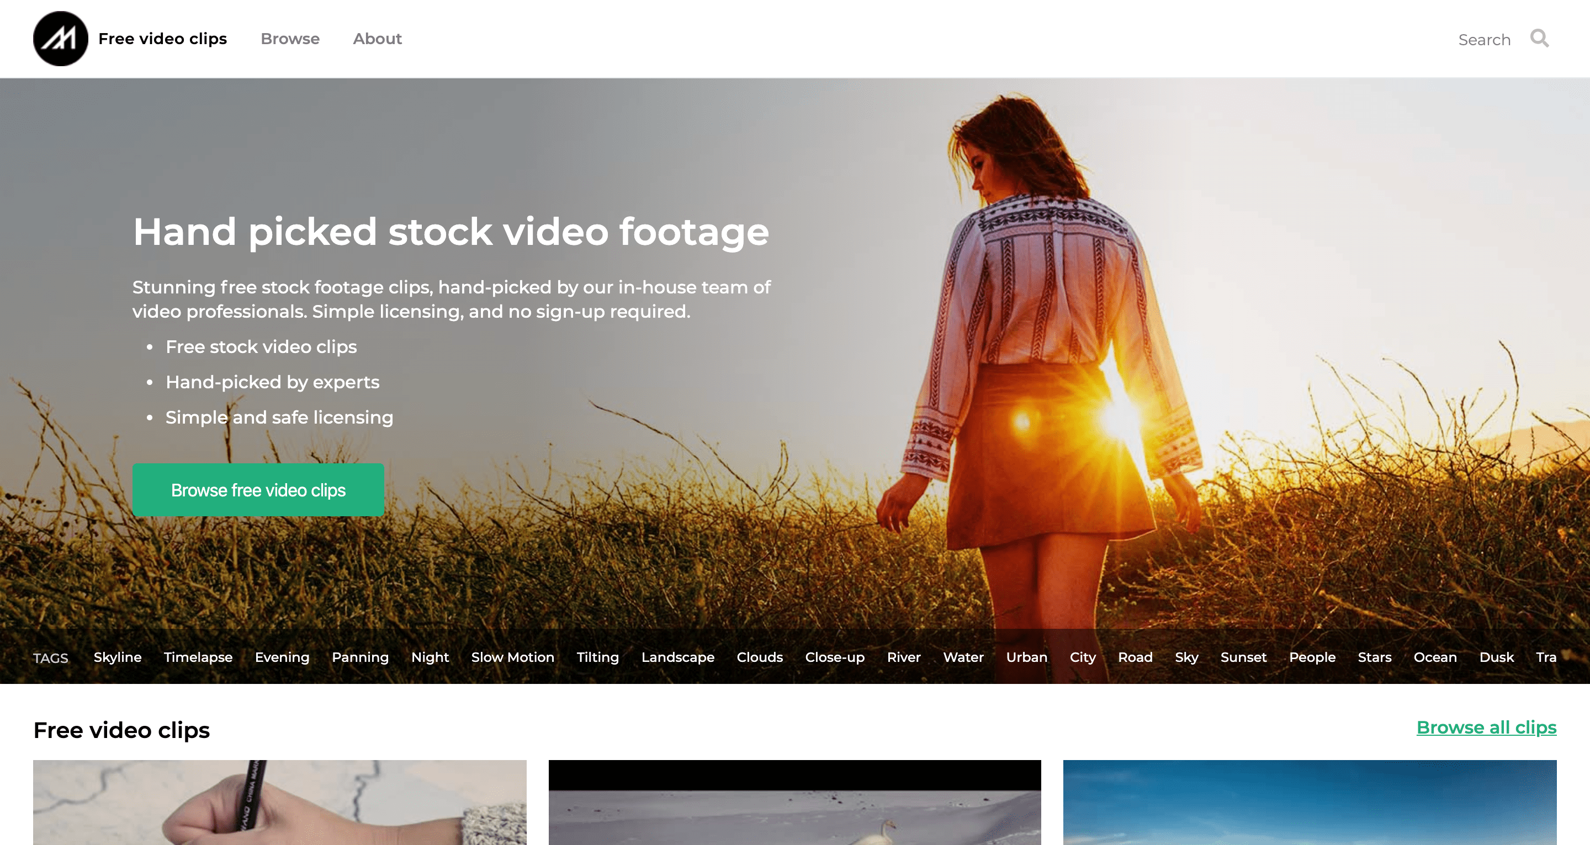
Task: Select the Timelapse tag
Action: pyautogui.click(x=198, y=657)
